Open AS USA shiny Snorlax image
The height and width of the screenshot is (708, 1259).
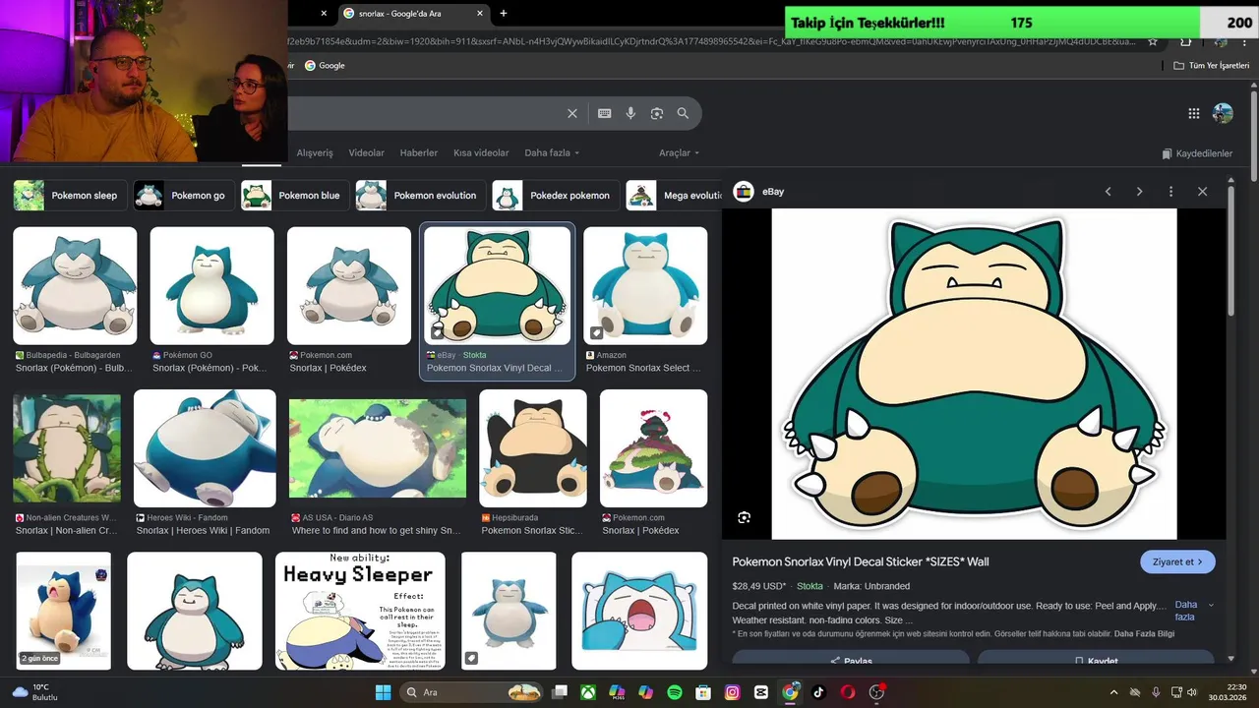(x=378, y=448)
